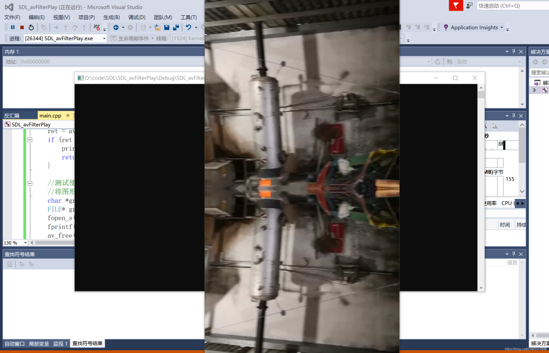Click the 时间 column header
Viewport: 549px width, 353px height.
click(505, 225)
